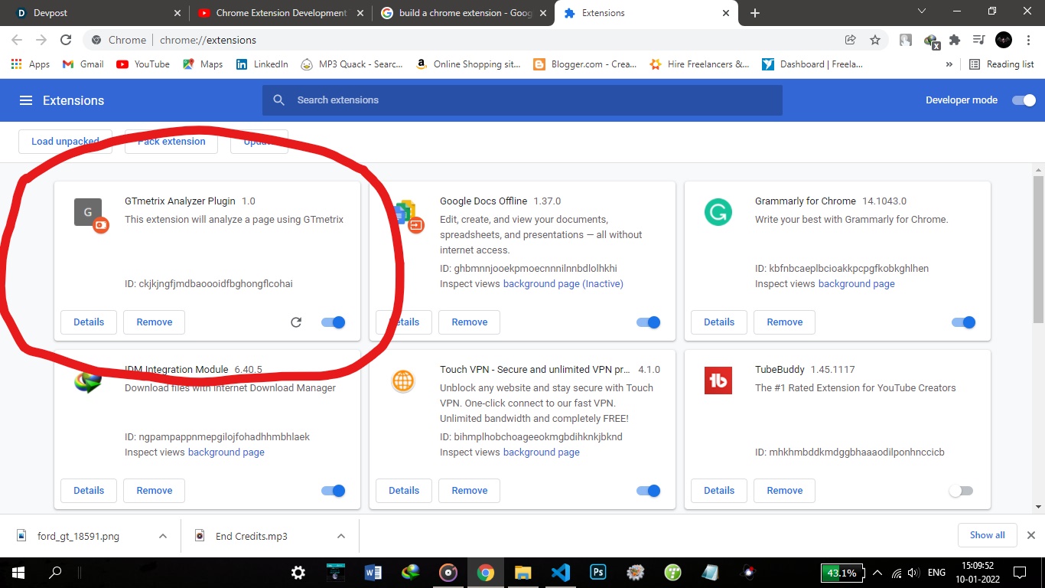
Task: Open the Chrome three-dot menu
Action: coord(1029,40)
